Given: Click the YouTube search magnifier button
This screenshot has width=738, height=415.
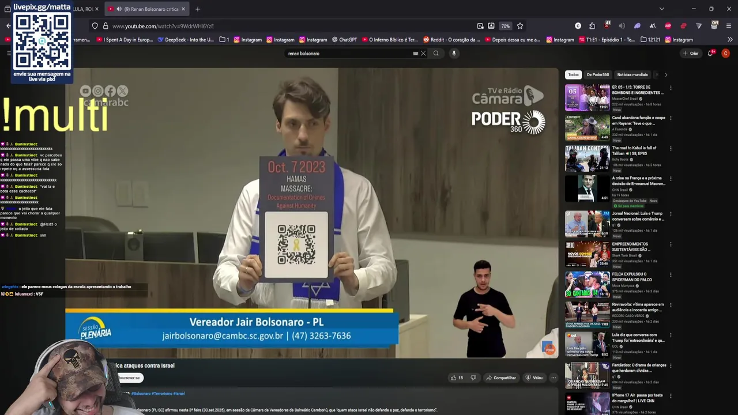Looking at the screenshot, I should point(436,54).
